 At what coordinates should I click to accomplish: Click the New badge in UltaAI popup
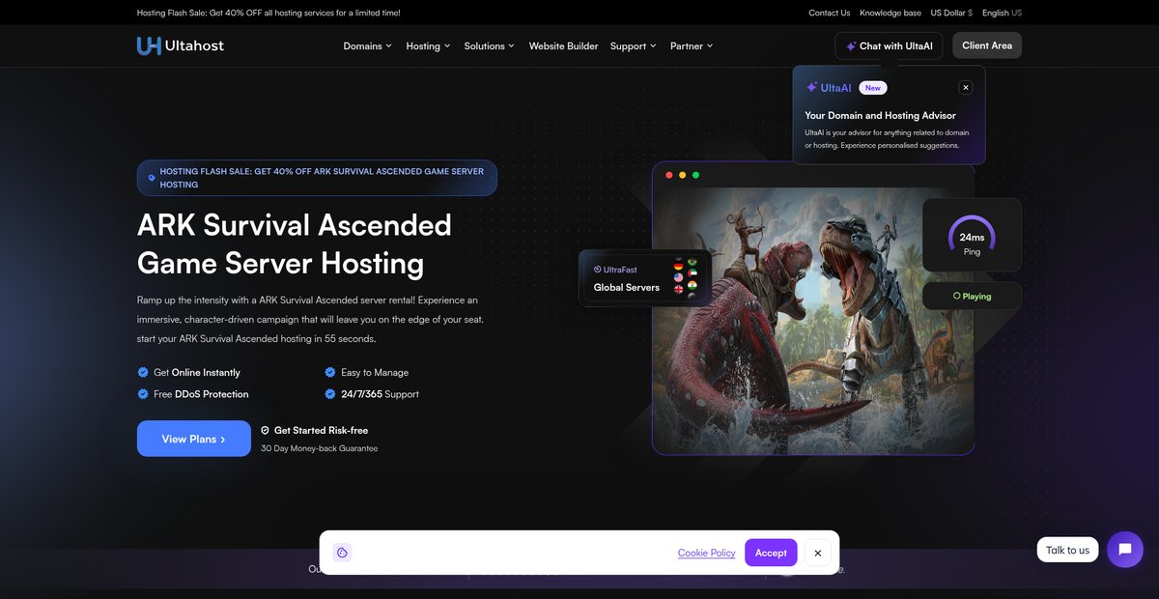point(873,87)
